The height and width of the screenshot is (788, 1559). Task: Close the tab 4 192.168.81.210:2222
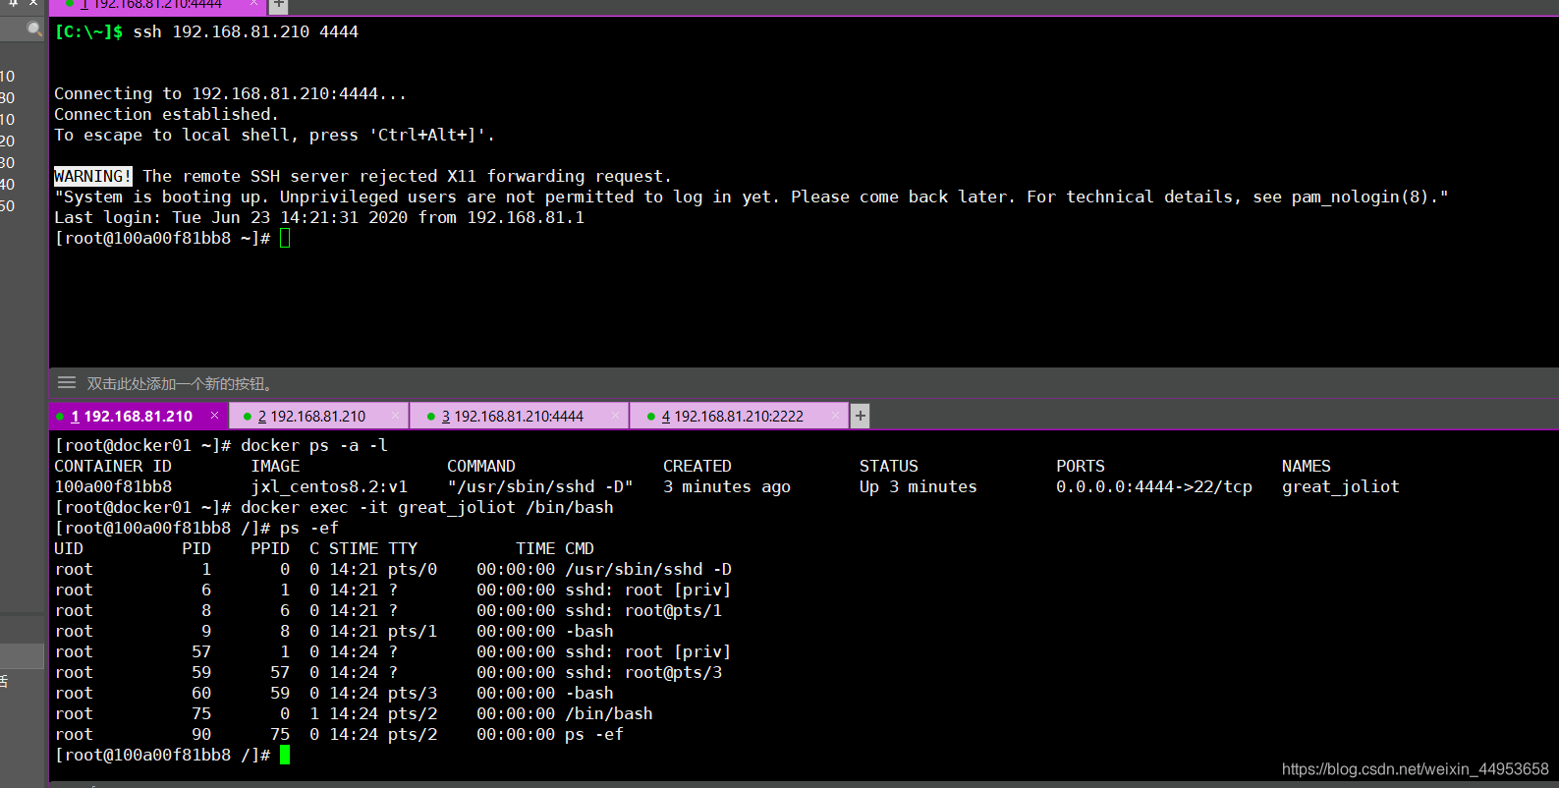point(835,416)
